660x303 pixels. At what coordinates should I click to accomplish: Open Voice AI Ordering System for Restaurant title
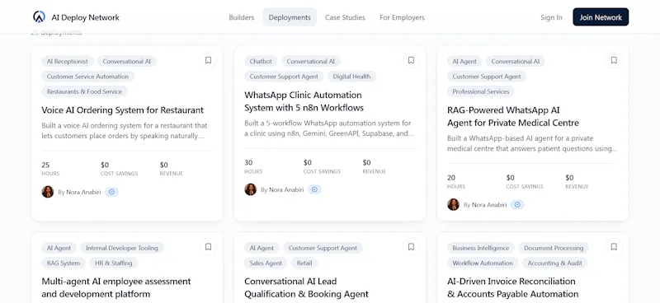(x=122, y=110)
